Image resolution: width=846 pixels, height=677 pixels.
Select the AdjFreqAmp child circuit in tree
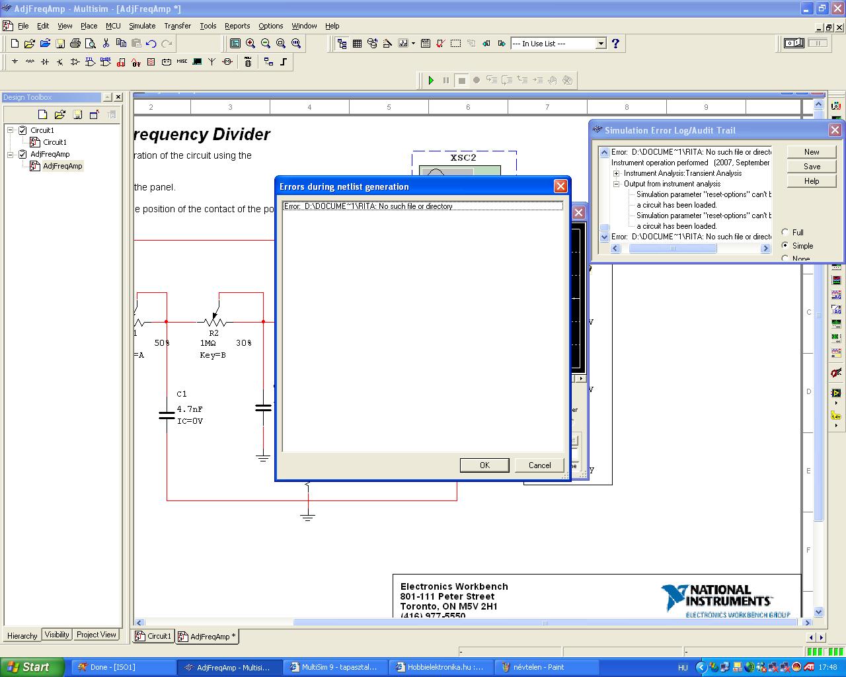point(63,166)
